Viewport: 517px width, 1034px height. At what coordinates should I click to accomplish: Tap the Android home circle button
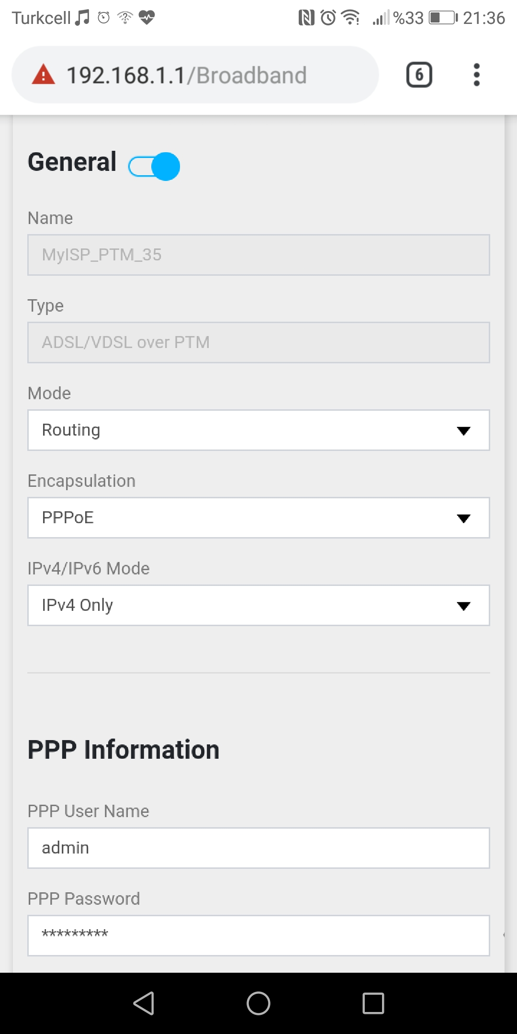tap(258, 1003)
